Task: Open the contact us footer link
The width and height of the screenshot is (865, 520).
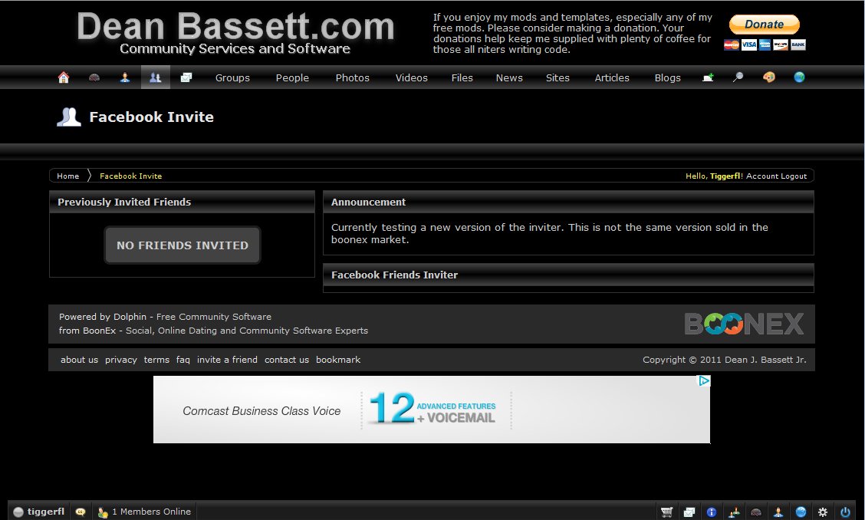Action: click(287, 360)
